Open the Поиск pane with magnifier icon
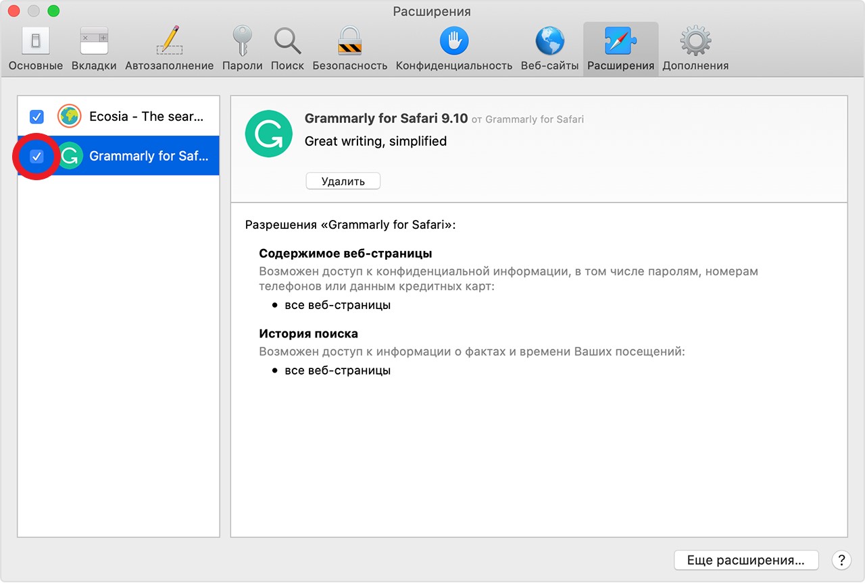 click(x=287, y=48)
